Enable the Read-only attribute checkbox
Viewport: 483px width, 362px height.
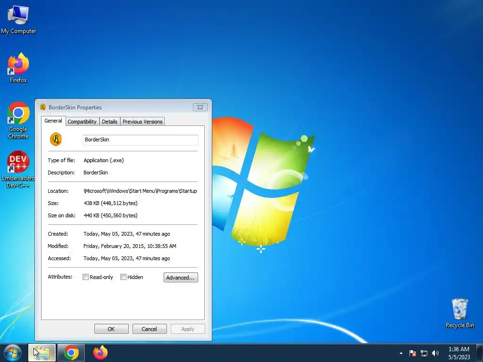coord(86,277)
